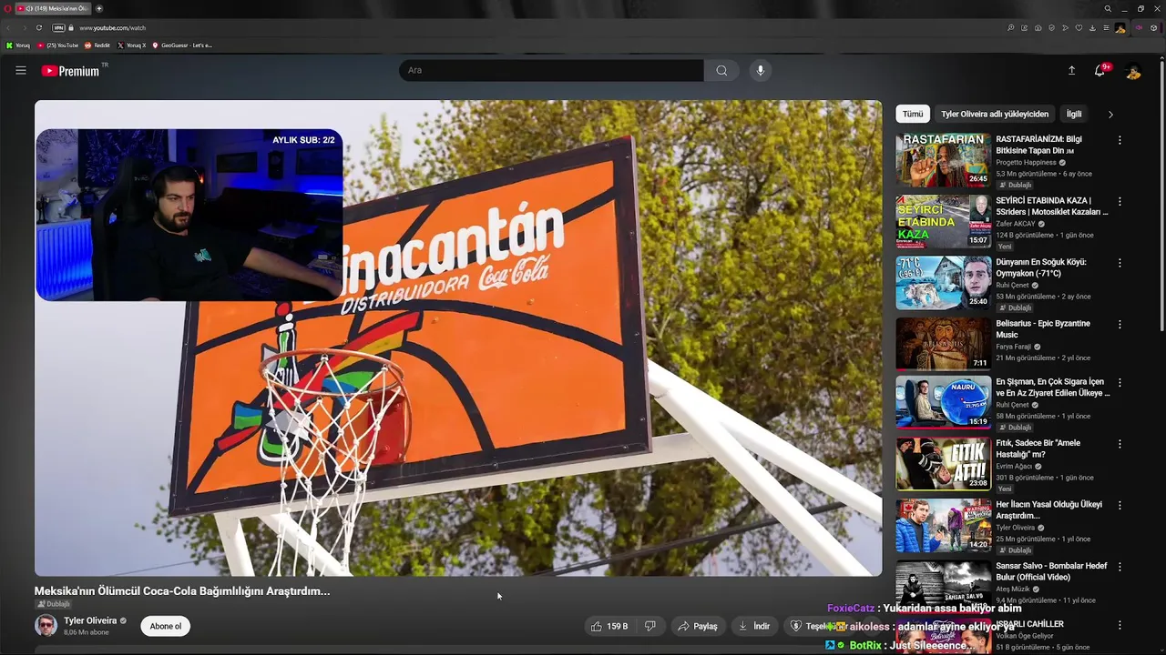1166x655 pixels.
Task: Focus the Ara search field
Action: tap(551, 70)
